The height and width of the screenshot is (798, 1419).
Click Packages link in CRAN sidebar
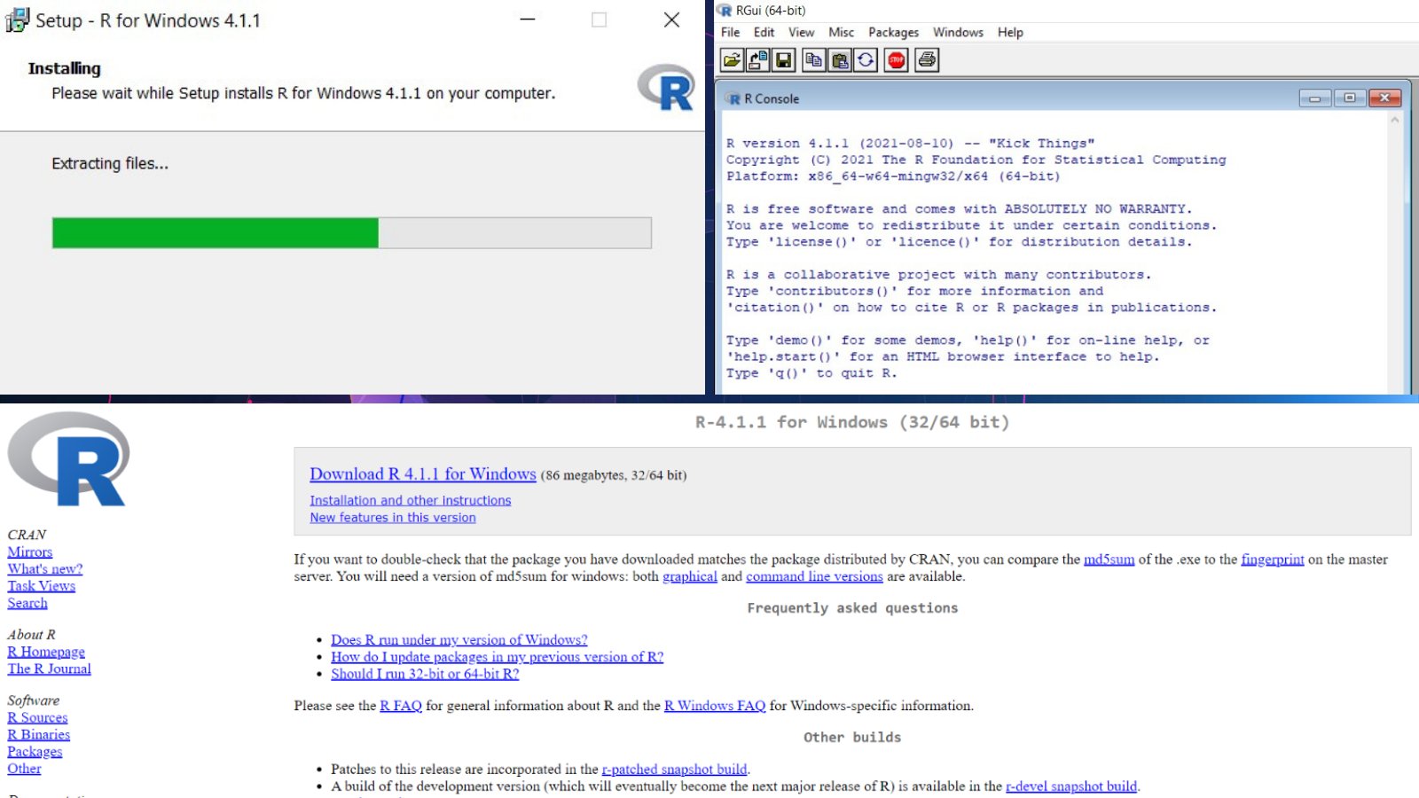[x=35, y=752]
